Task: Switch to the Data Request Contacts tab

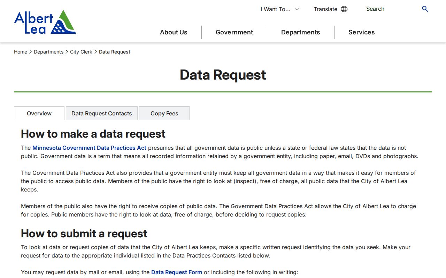Action: click(102, 113)
